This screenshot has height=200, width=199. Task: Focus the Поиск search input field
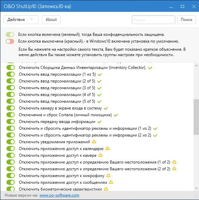(153, 20)
